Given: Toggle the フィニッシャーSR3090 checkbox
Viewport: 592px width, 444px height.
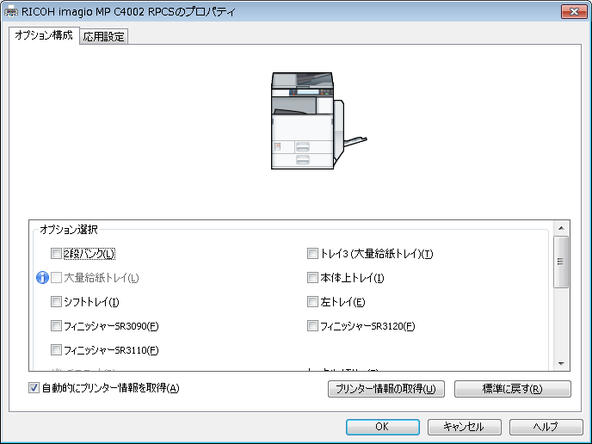Looking at the screenshot, I should coord(57,326).
